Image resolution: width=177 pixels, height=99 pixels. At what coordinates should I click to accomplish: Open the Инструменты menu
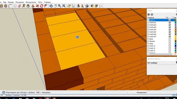point(31,2)
